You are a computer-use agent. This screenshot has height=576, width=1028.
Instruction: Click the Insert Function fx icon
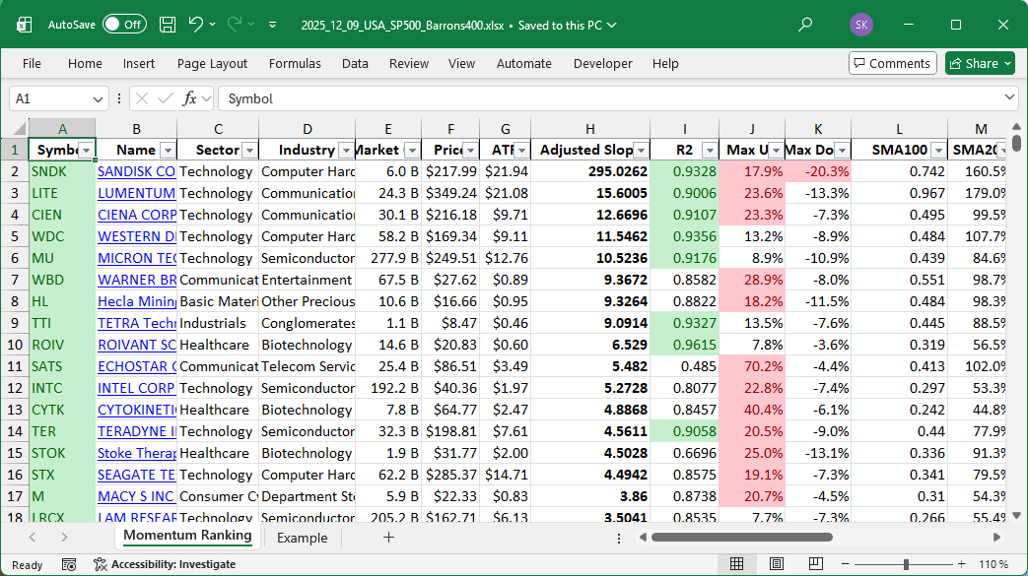pyautogui.click(x=190, y=98)
